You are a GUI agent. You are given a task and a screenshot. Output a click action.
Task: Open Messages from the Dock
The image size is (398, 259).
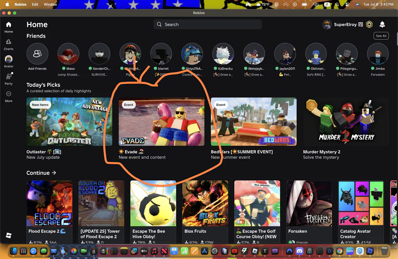click(44, 251)
